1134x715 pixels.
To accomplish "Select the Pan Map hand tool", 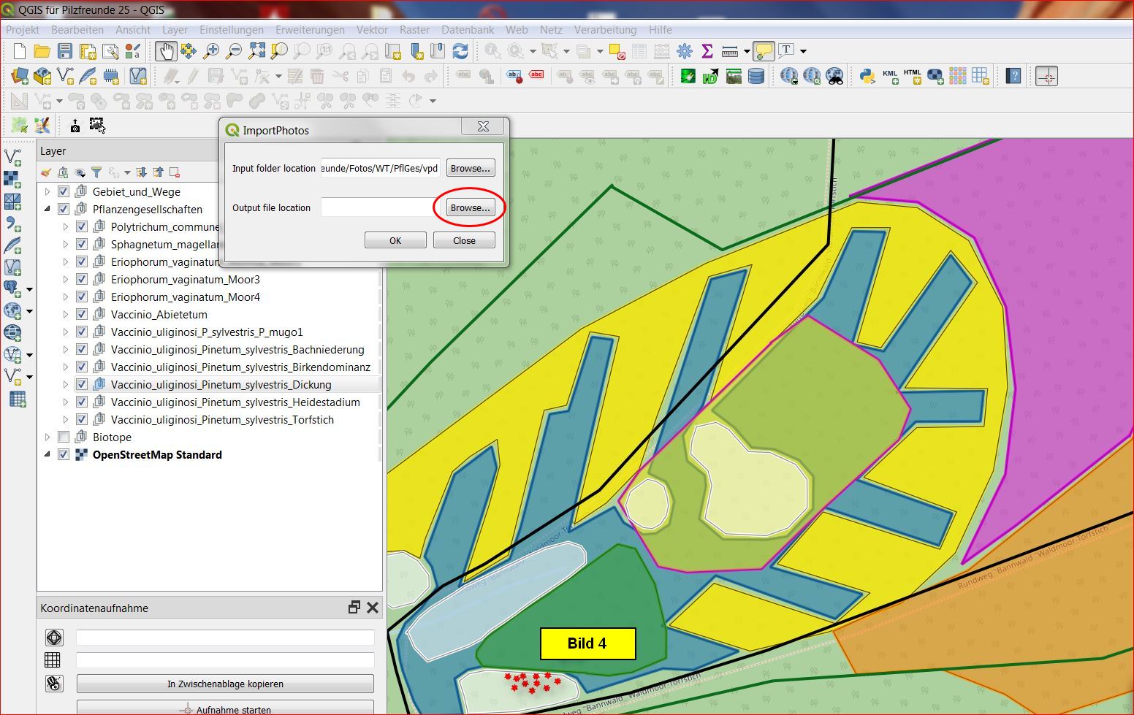I will 166,51.
